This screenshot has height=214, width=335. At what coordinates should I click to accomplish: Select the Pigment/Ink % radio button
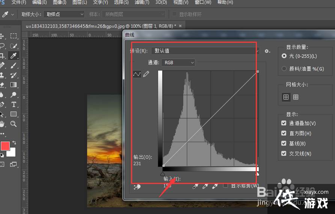(284, 69)
